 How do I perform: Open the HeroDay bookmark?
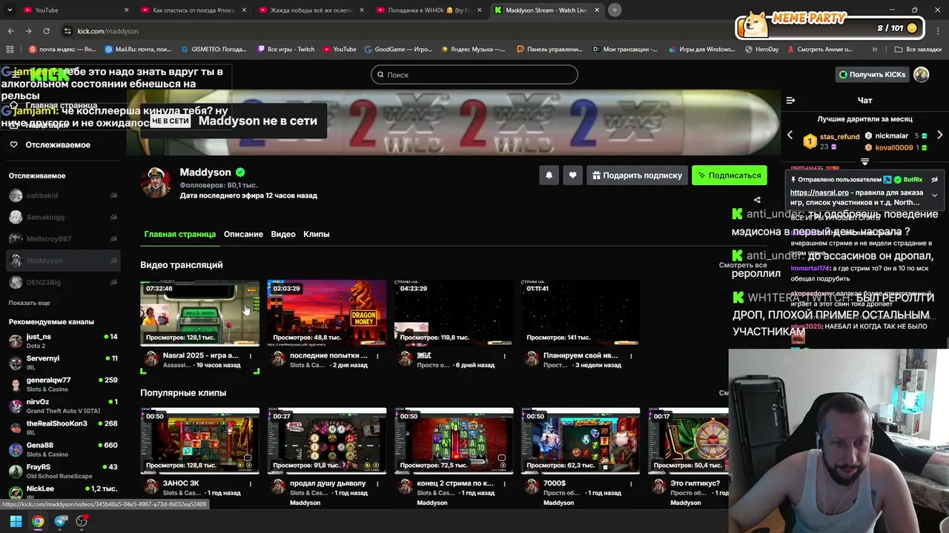tap(761, 50)
